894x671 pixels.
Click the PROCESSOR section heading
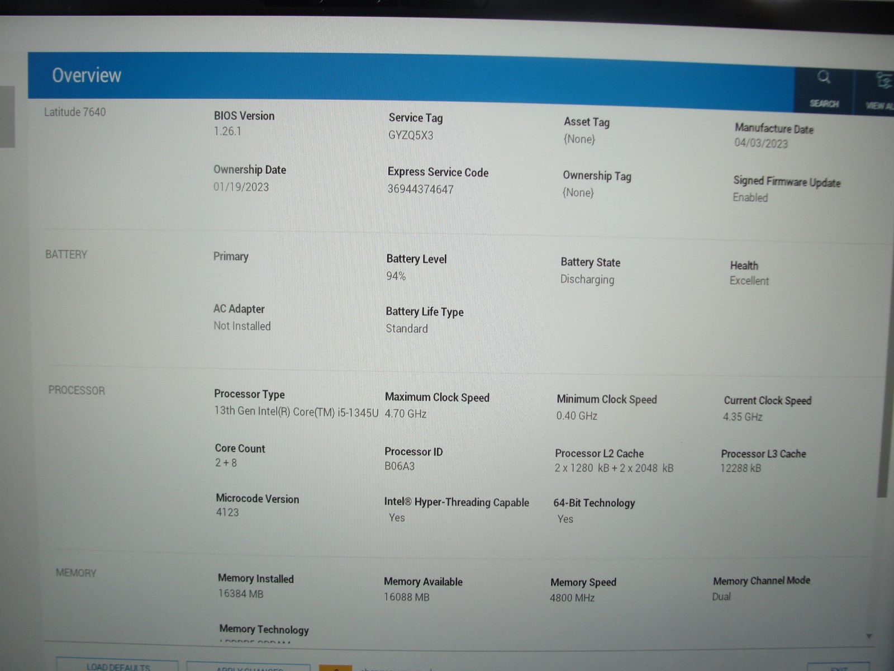(x=77, y=390)
